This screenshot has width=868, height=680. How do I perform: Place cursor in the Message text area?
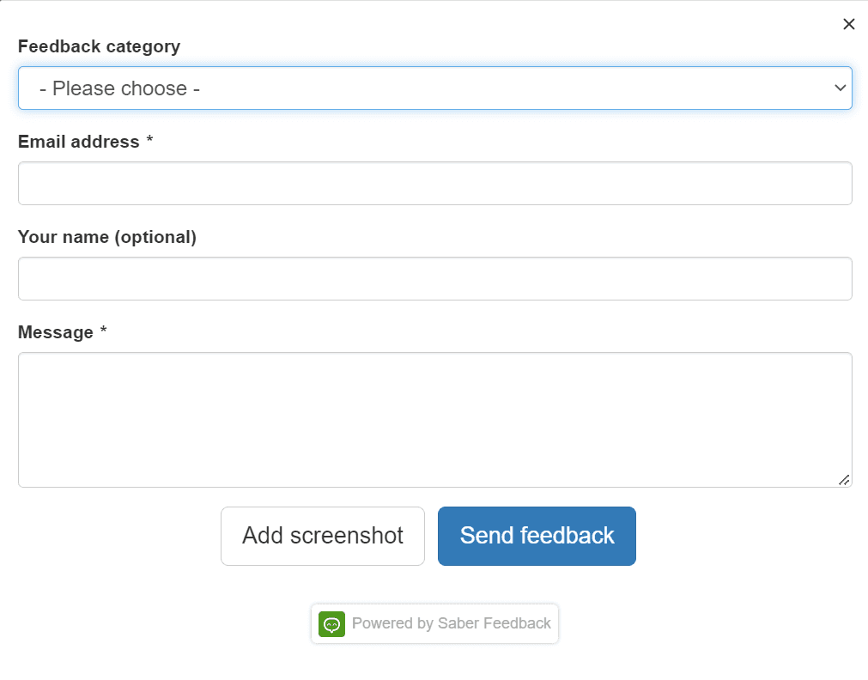coord(434,420)
